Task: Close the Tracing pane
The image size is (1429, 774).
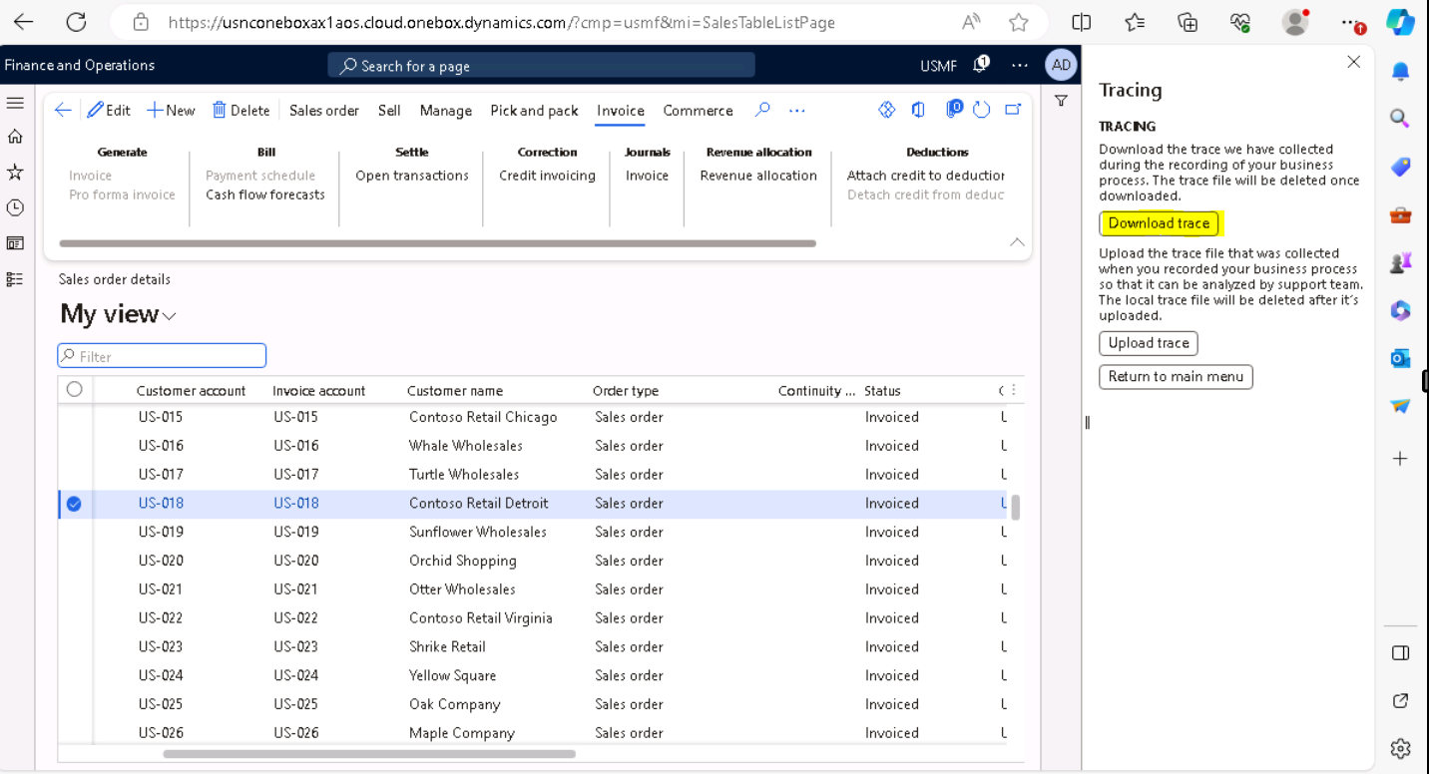Action: 1353,62
